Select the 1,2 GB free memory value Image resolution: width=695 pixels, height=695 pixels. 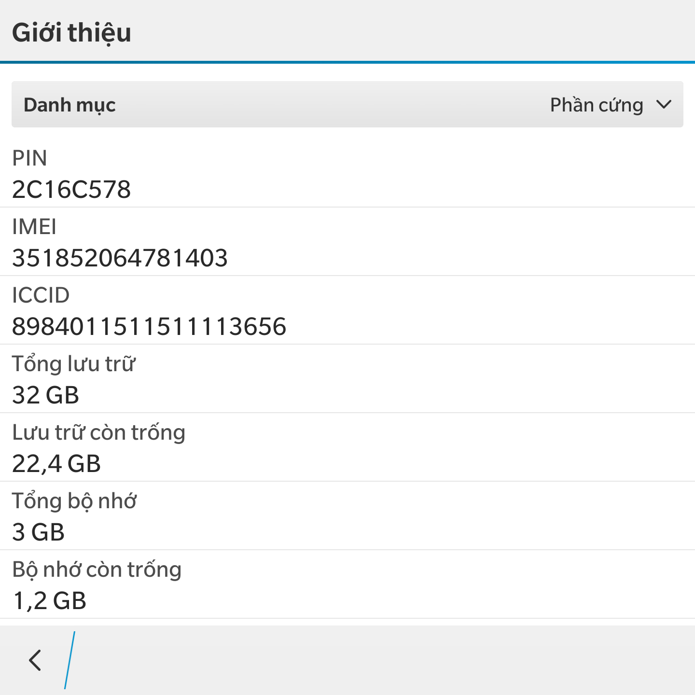(x=49, y=600)
